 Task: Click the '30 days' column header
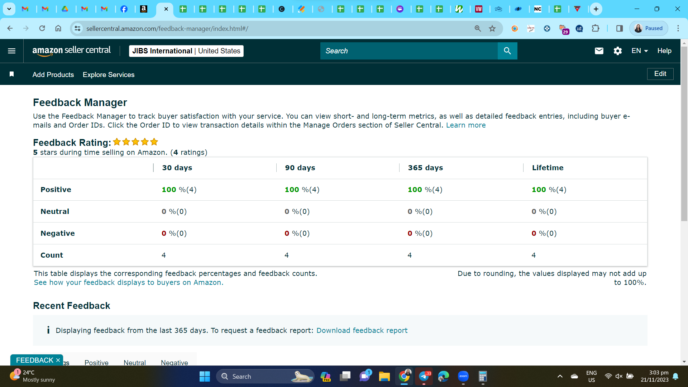point(177,168)
